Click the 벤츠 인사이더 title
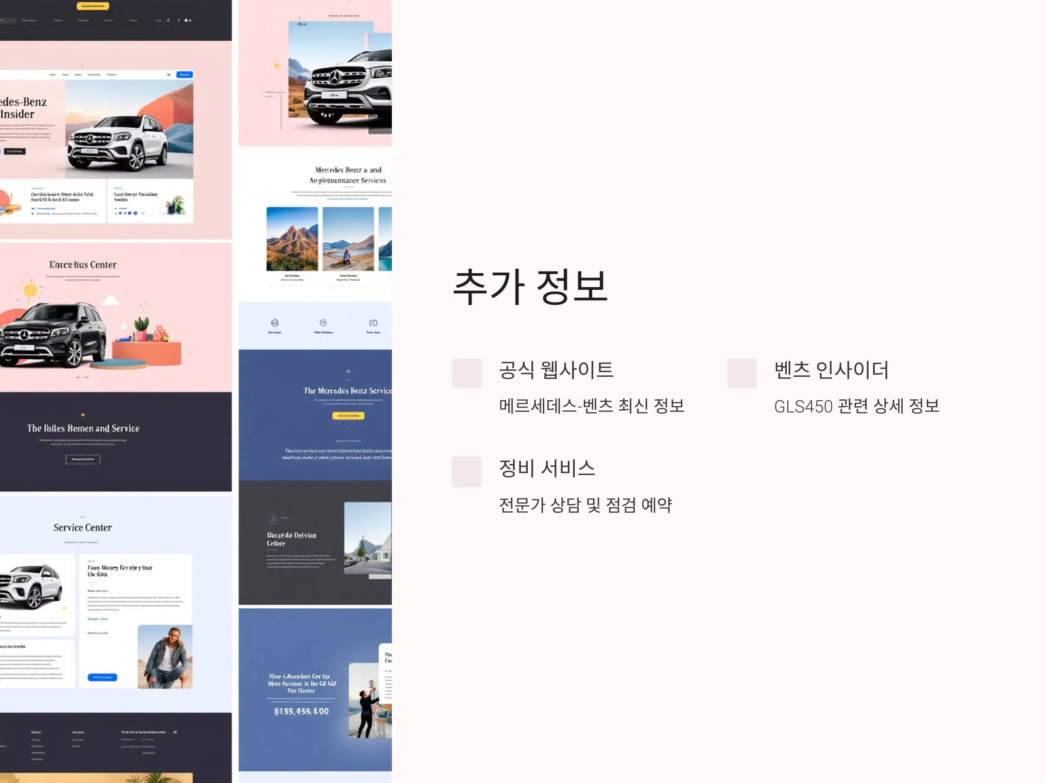The height and width of the screenshot is (783, 1045). [832, 370]
